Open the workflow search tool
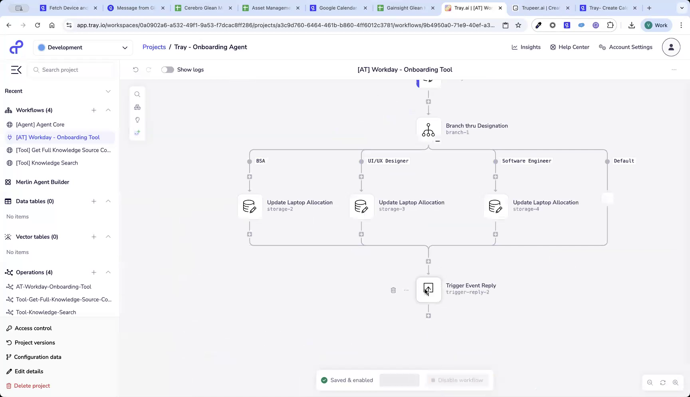The image size is (690, 397). tap(137, 94)
